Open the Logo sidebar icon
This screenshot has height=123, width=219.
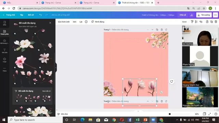[4, 60]
